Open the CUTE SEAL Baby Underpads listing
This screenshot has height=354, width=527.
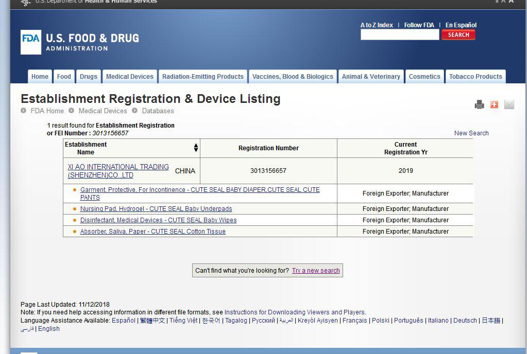pyautogui.click(x=156, y=209)
